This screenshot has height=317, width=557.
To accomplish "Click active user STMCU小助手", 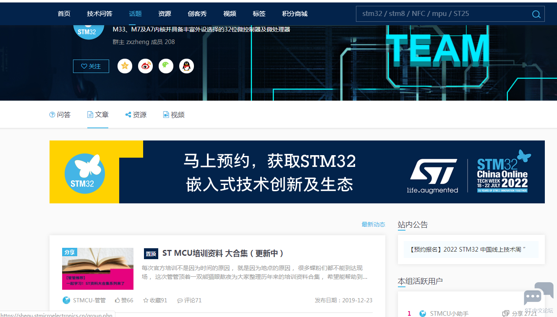I will pos(449,313).
